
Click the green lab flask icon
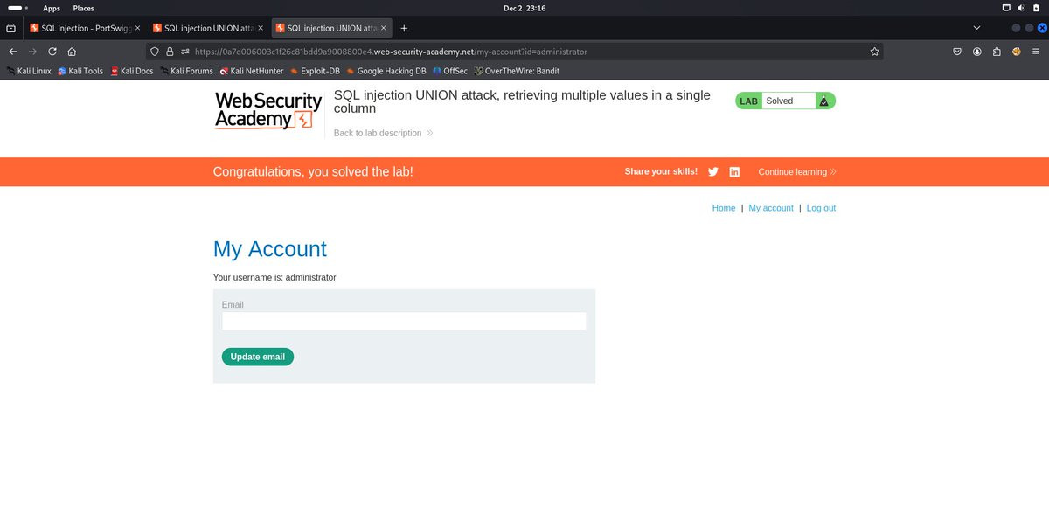823,101
